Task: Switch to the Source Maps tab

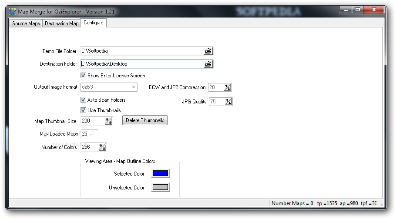Action: tap(26, 23)
